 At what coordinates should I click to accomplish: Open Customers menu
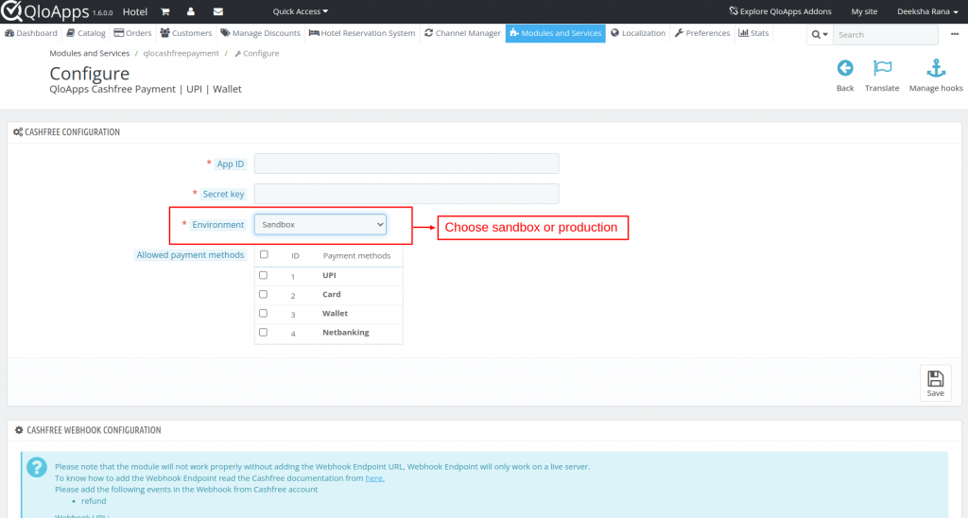point(186,33)
